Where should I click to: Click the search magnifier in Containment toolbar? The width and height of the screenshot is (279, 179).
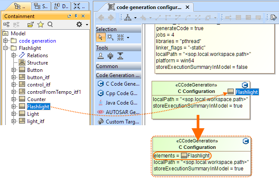pos(50,25)
